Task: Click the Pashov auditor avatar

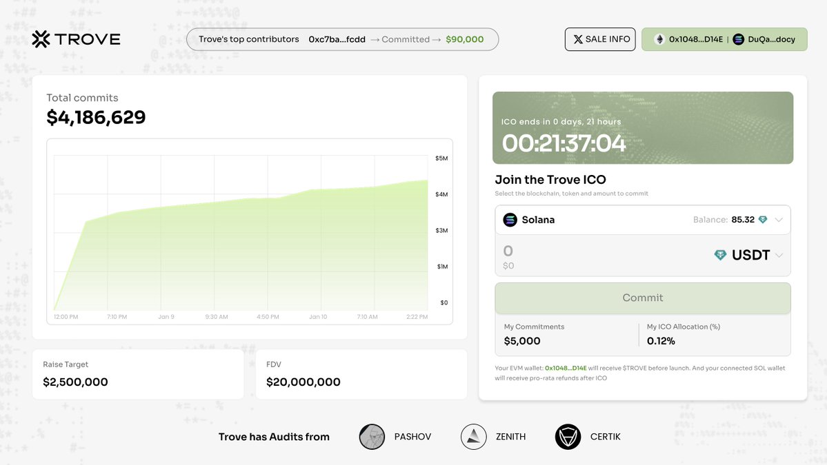Action: click(x=372, y=437)
